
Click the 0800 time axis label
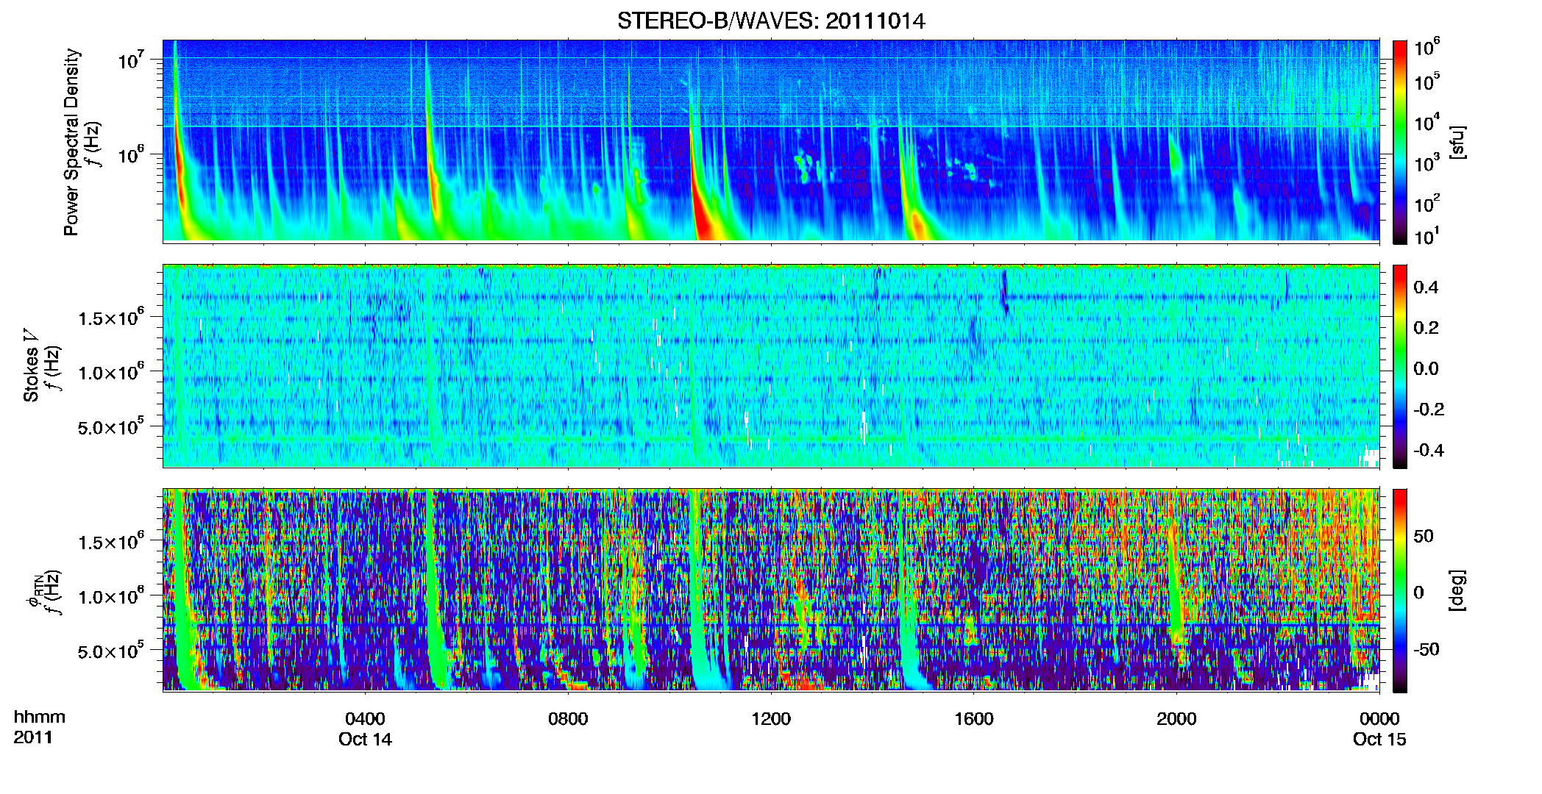[568, 718]
